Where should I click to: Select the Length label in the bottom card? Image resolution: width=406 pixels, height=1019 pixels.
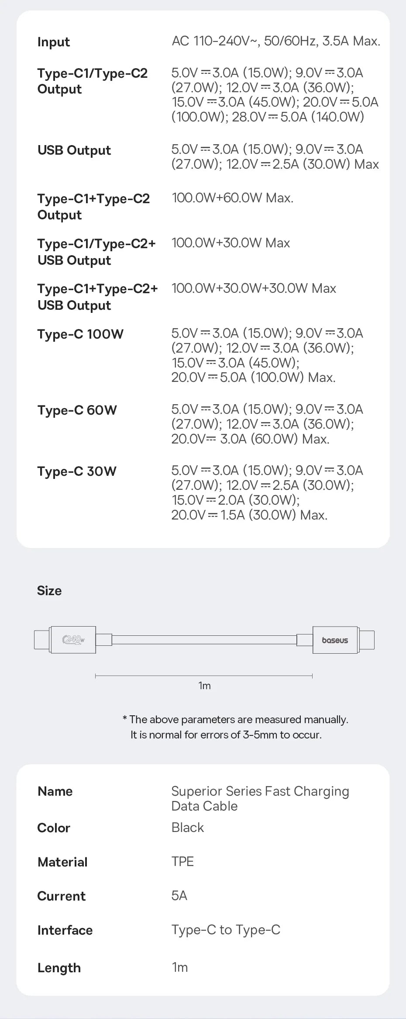click(59, 968)
